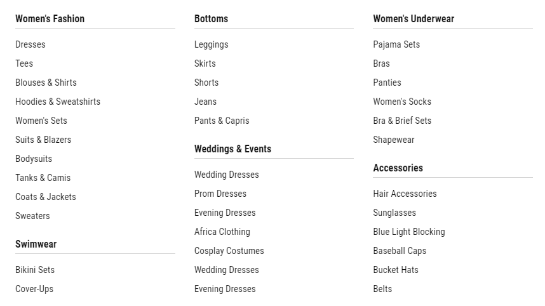Open Tanks & Camis category
The image size is (545, 306).
[x=43, y=178]
